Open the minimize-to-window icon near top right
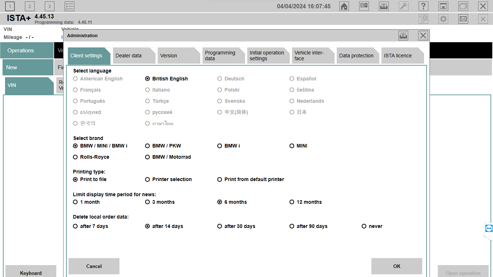This screenshot has height=277, width=493. pyautogui.click(x=463, y=6)
